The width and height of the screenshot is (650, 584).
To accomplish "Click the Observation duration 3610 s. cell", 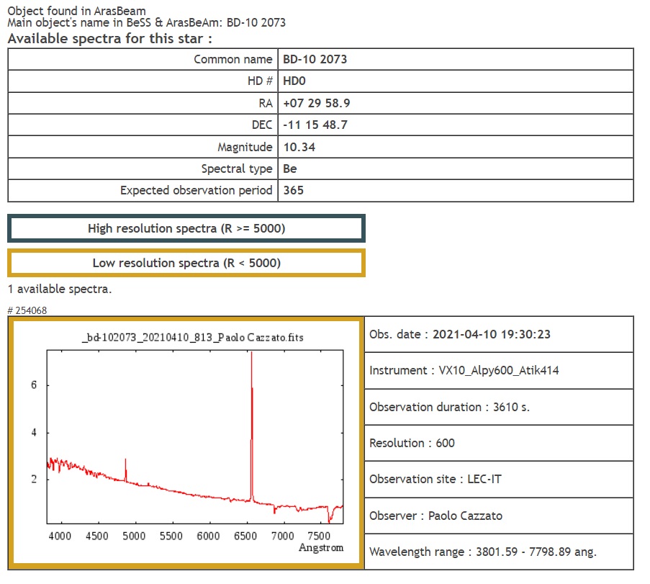I will click(449, 407).
